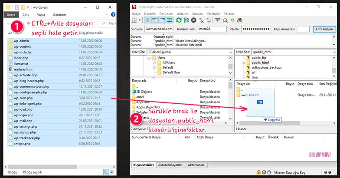Open the Aktarım menu
Viewport: 340px width, 178px height.
(183, 14)
